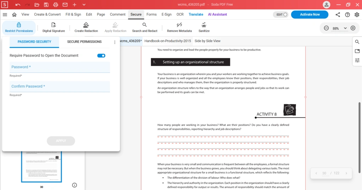362x190 pixels.
Task: Click the Sanitize tool icon
Action: 204,25
